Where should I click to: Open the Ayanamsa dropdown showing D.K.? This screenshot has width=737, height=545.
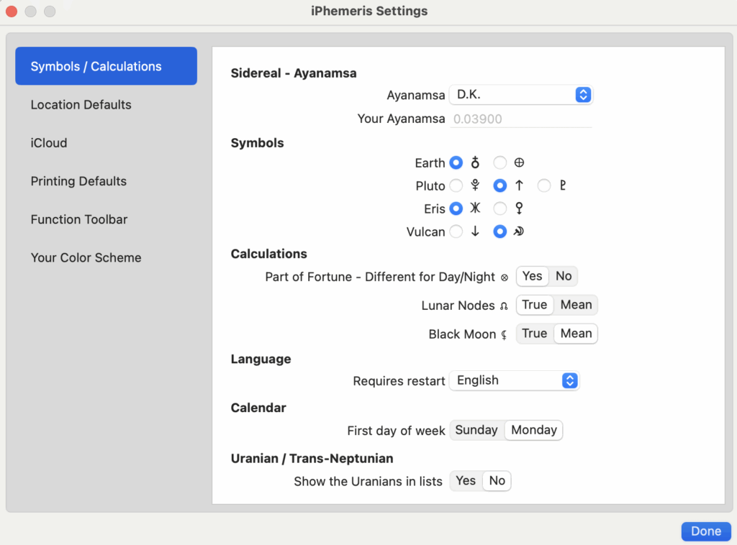click(x=520, y=95)
